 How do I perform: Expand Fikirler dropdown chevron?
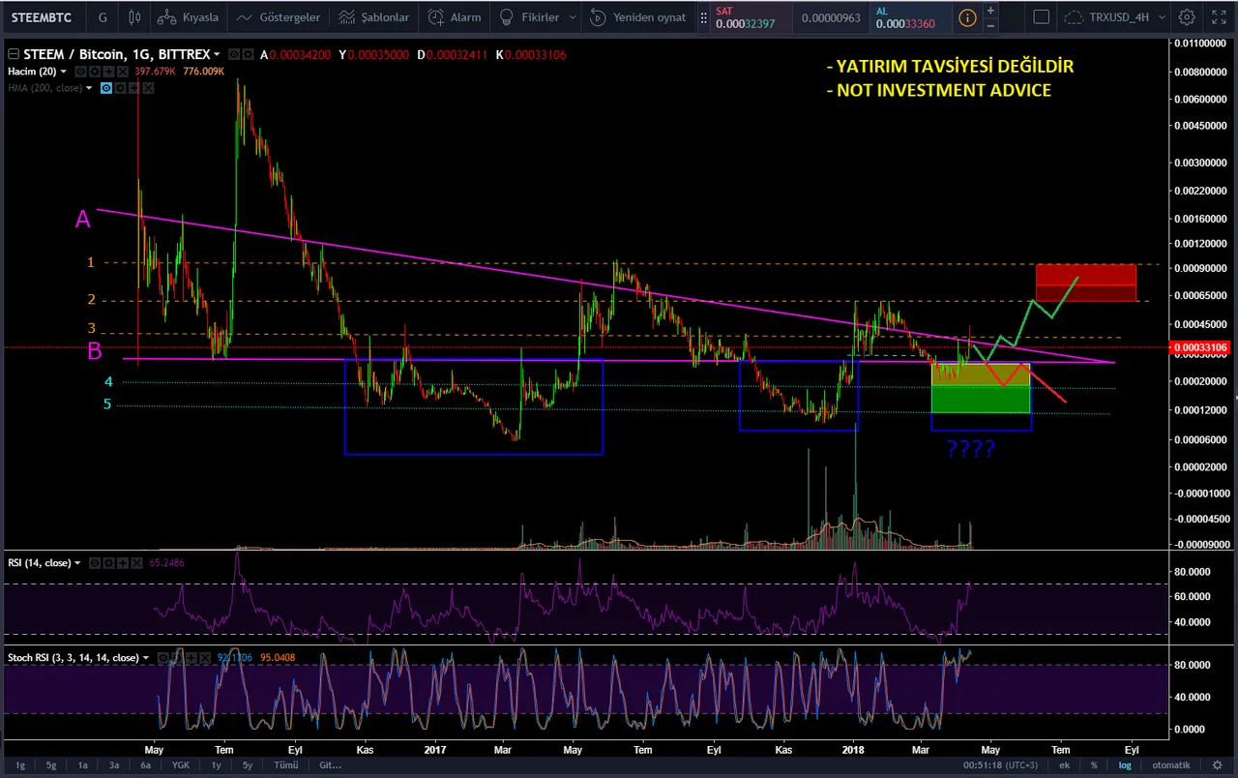[x=573, y=16]
